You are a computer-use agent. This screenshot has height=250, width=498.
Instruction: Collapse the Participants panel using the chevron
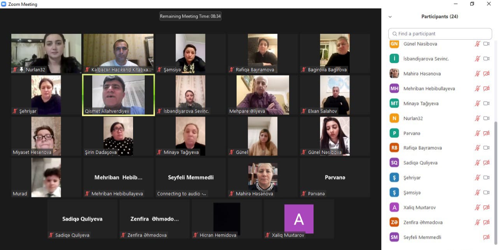click(x=390, y=17)
